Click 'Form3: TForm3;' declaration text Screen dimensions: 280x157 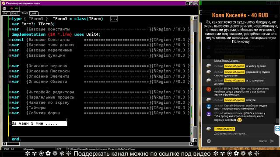tap(38, 24)
